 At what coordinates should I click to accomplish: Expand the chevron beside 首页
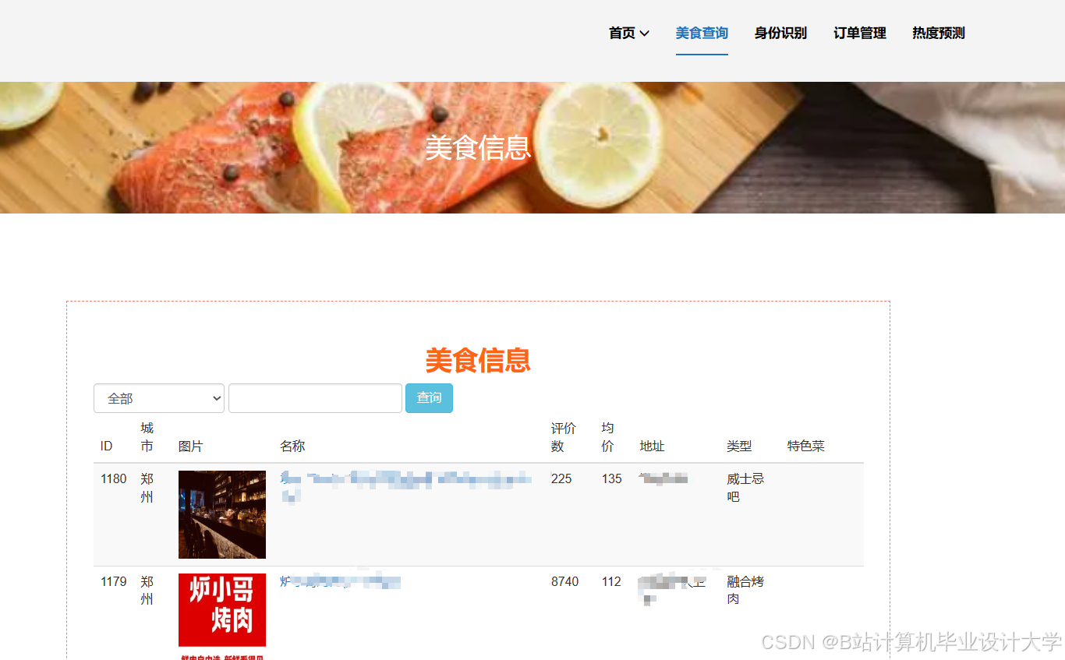[644, 34]
